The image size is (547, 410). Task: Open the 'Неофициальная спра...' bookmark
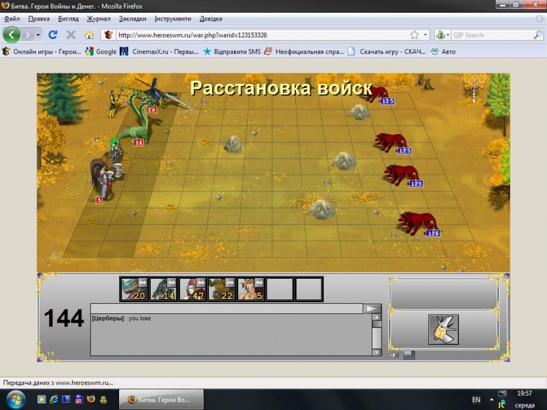pyautogui.click(x=304, y=52)
